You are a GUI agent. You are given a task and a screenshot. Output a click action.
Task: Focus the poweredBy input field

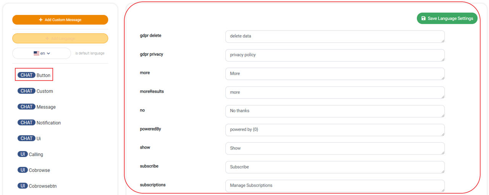pos(335,130)
